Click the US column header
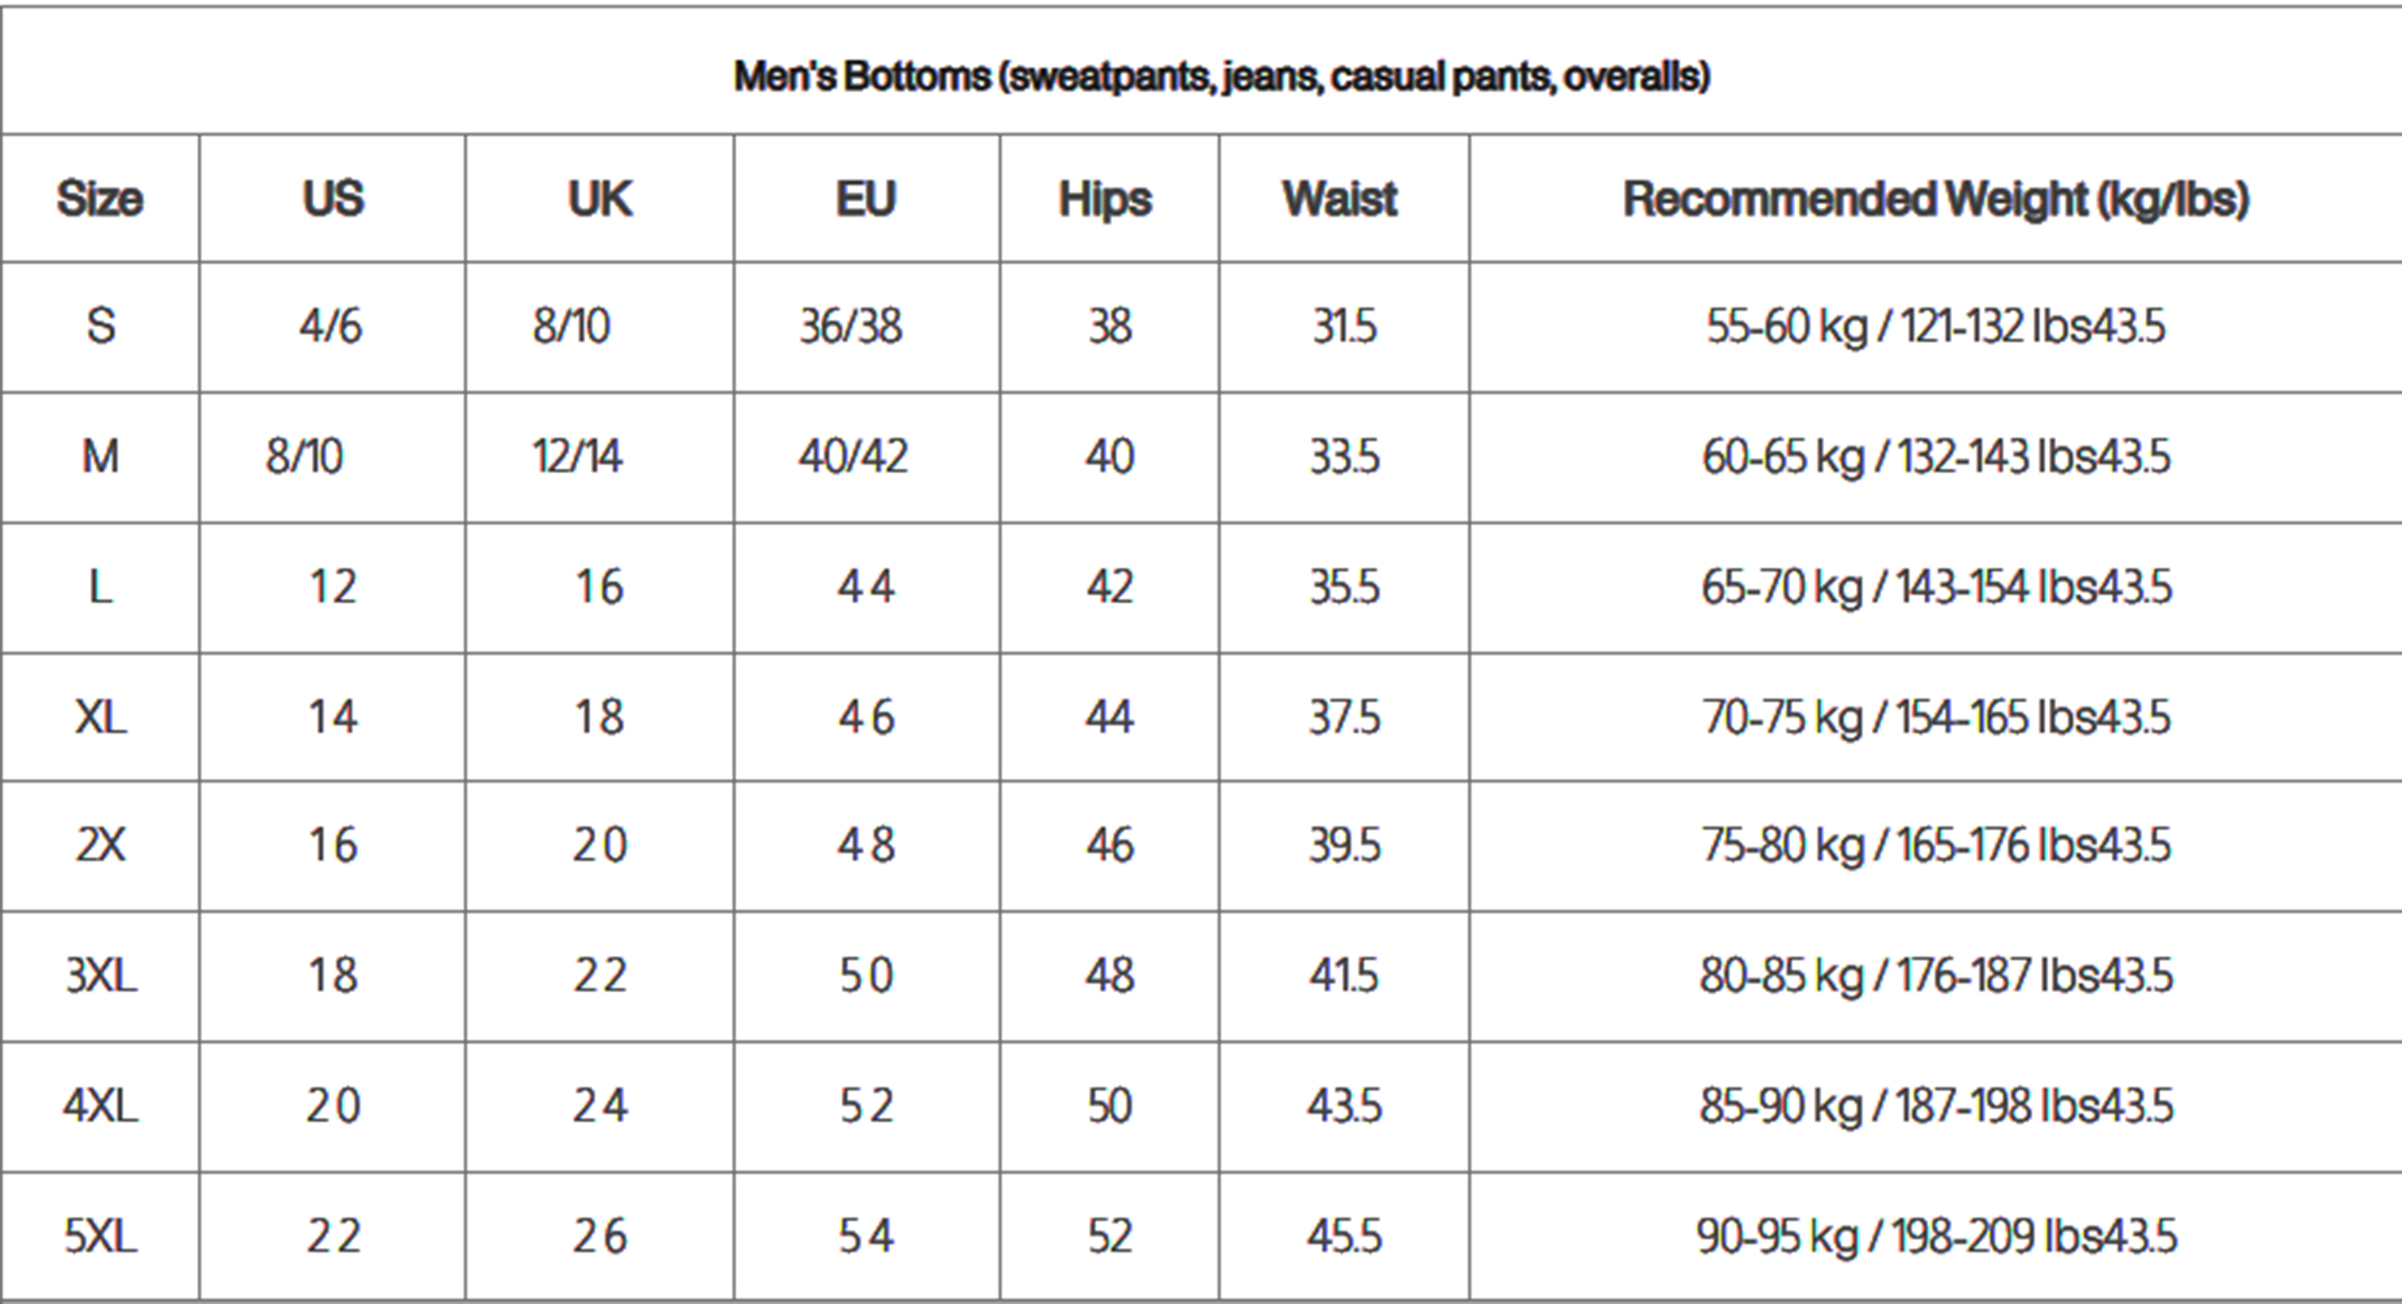The image size is (2402, 1304). point(333,199)
